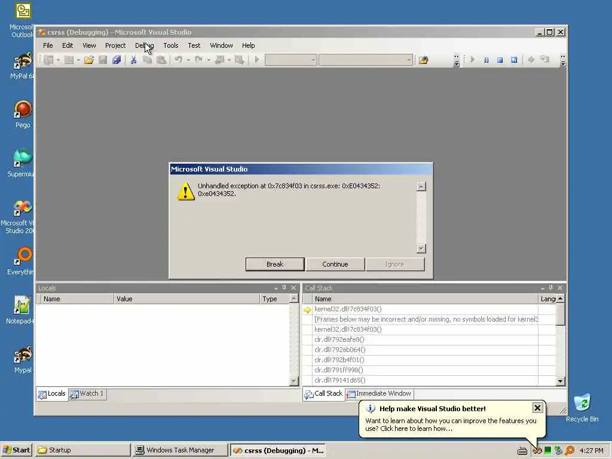Open Standard toolbar options overflow

(x=457, y=60)
